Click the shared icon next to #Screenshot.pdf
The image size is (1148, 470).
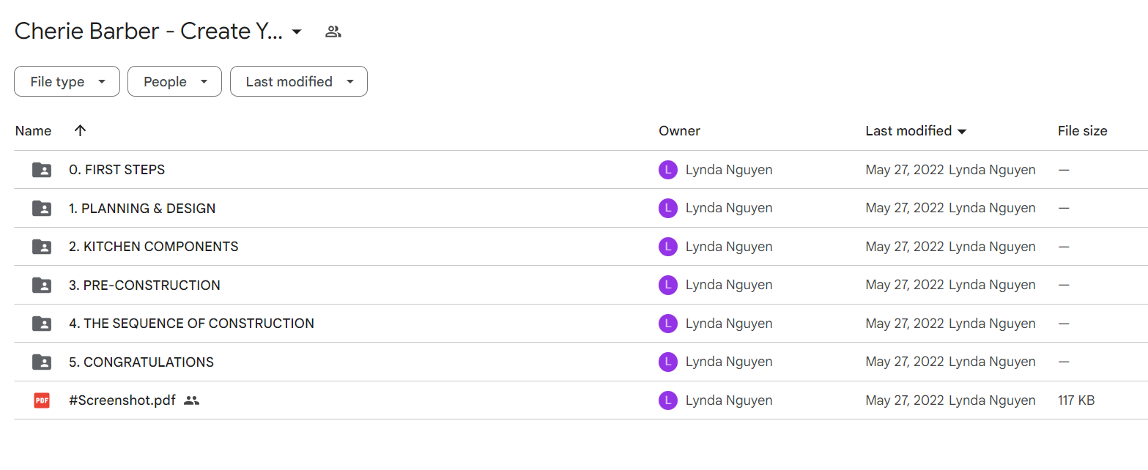coord(191,400)
